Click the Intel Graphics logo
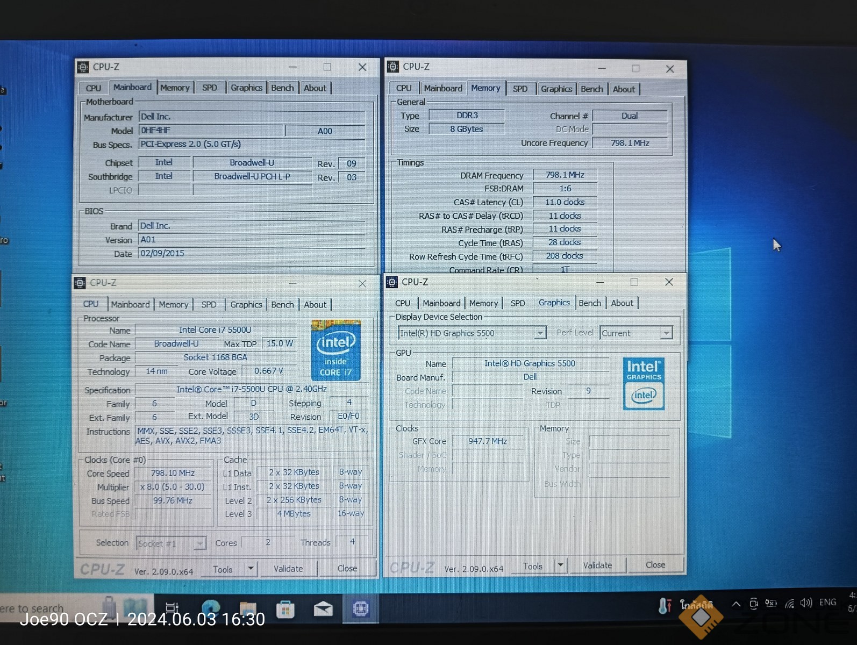Image resolution: width=857 pixels, height=645 pixels. (x=644, y=384)
